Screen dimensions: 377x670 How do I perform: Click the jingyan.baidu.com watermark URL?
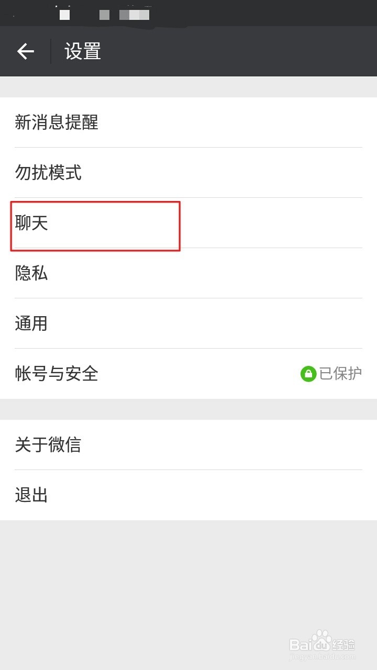[x=323, y=656]
